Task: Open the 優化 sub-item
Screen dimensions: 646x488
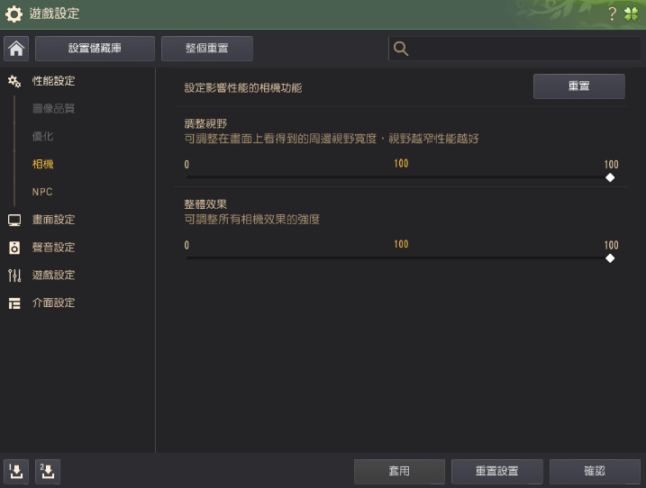Action: tap(43, 136)
